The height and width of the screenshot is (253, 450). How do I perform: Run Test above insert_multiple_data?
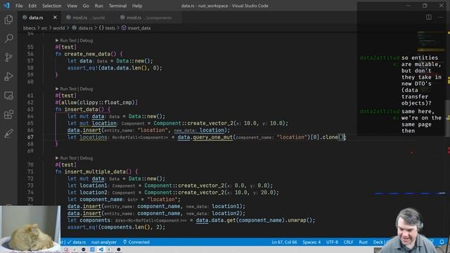(x=68, y=158)
